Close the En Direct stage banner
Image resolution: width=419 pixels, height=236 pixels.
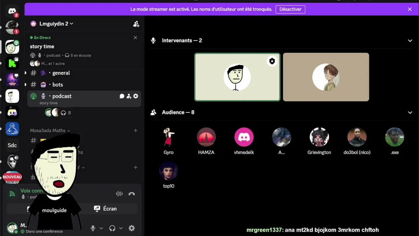(135, 38)
